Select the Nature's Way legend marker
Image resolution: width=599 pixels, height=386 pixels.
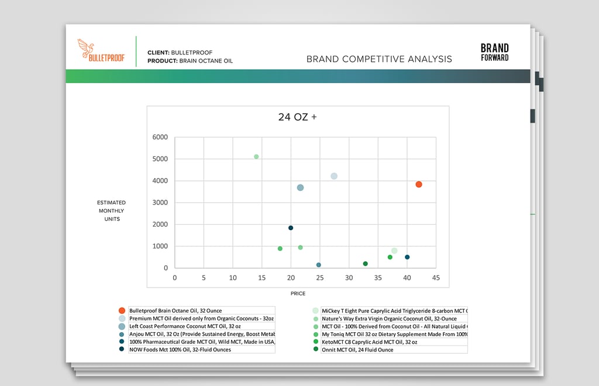(315, 319)
